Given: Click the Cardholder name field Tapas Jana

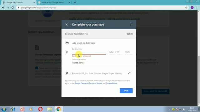Looking at the screenshot, I should [102, 63].
